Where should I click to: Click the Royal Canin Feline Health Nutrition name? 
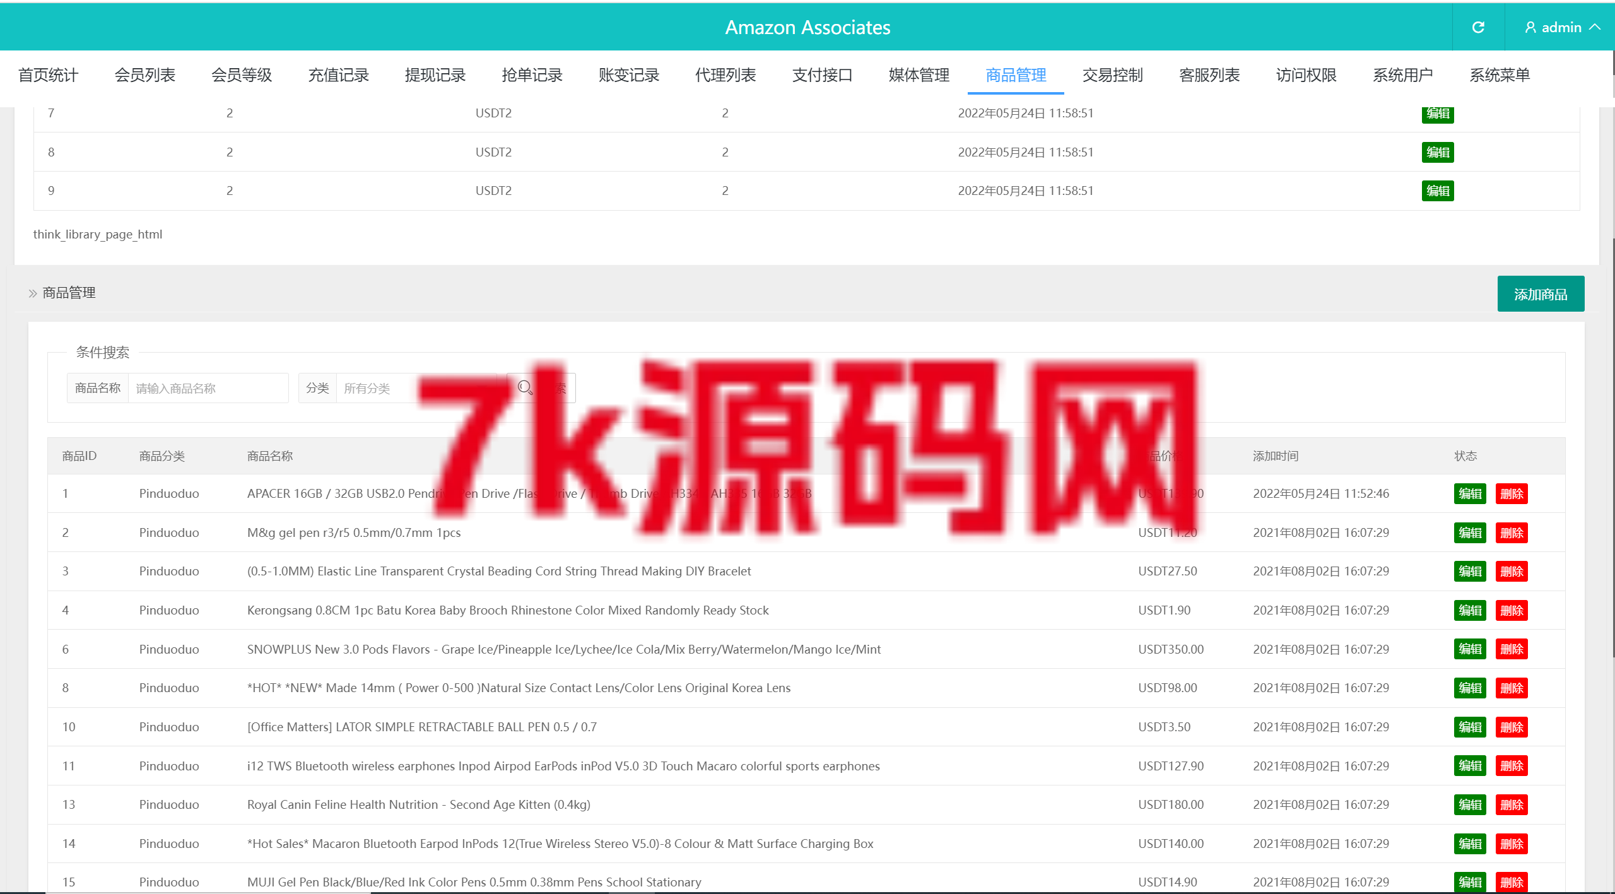click(x=419, y=804)
